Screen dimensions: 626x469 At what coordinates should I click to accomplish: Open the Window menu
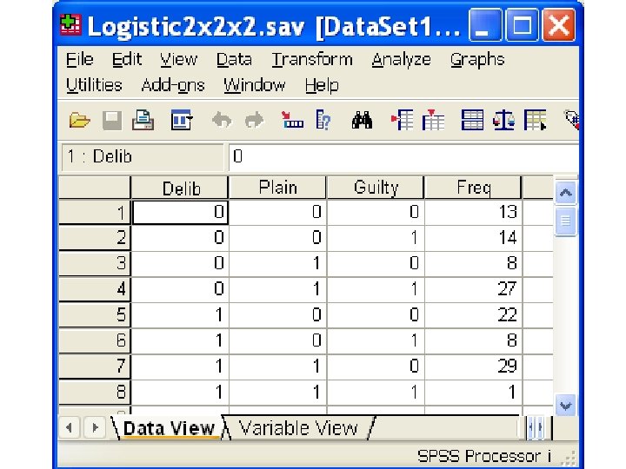tap(254, 85)
